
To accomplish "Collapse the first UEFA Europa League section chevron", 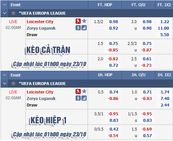I will pos(5,13).
